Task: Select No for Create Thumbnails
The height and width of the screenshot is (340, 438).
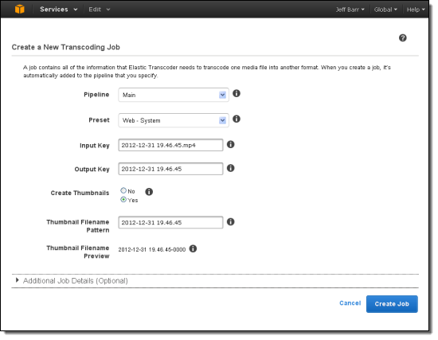Action: tap(123, 190)
